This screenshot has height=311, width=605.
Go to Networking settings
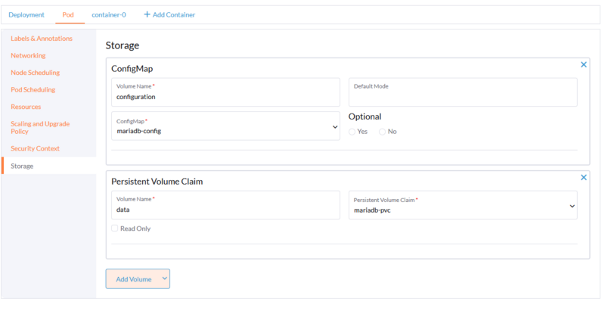click(28, 56)
